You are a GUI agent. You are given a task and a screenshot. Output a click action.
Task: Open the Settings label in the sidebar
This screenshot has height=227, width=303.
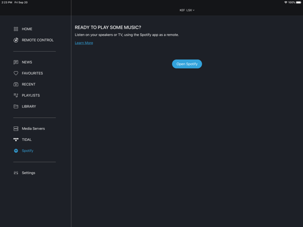click(29, 173)
